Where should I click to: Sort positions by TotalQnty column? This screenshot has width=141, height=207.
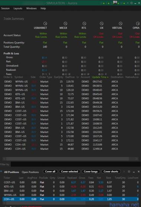pos(120,178)
